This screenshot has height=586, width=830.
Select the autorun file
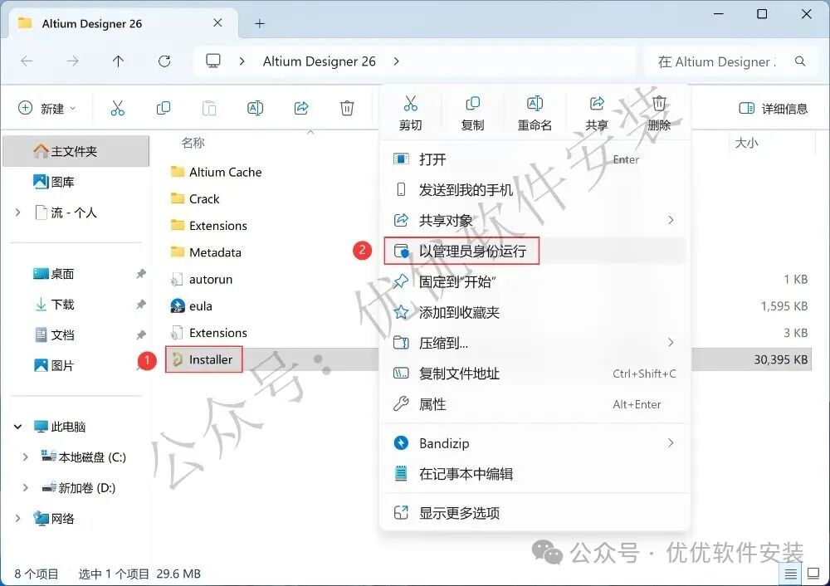click(x=201, y=279)
